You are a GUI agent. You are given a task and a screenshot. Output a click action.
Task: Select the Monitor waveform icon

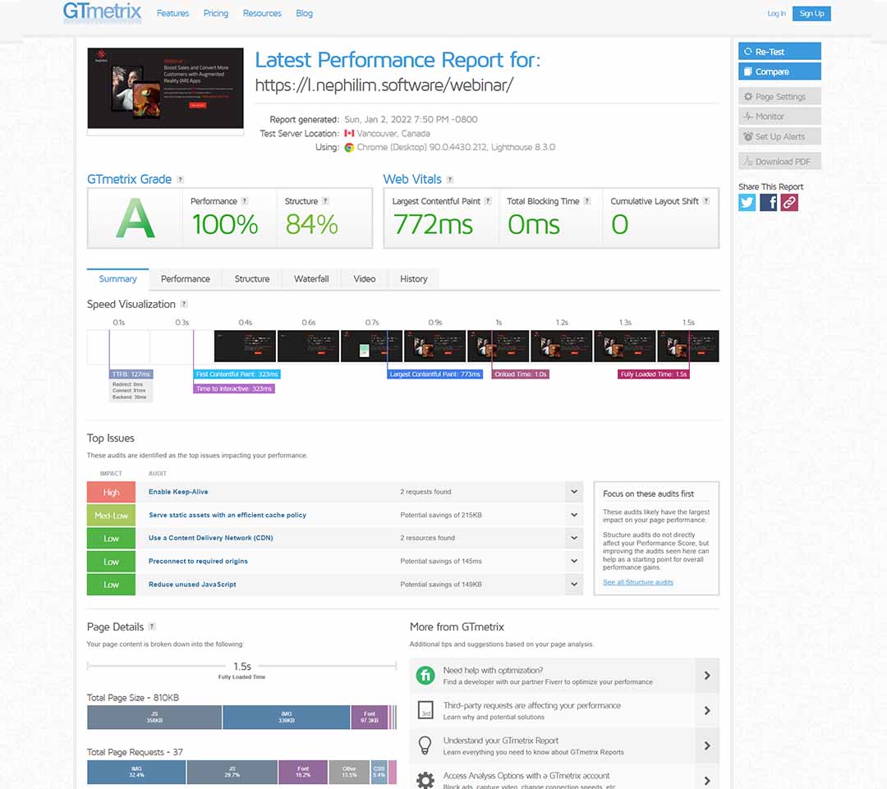click(x=748, y=116)
